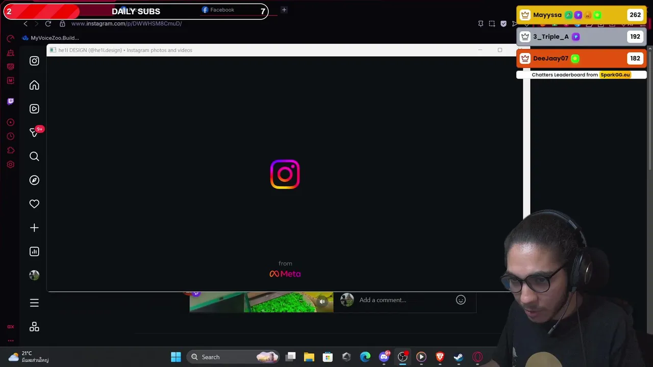Open Microsoft Store from taskbar
Image resolution: width=653 pixels, height=367 pixels.
click(328, 357)
